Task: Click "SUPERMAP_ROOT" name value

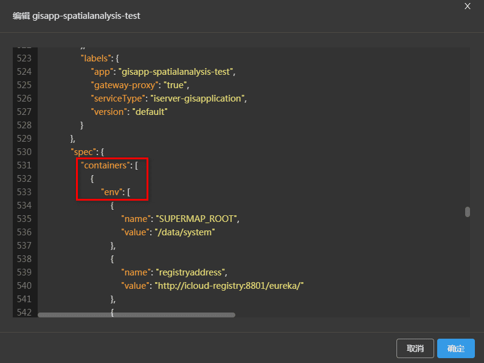Action: (196, 219)
